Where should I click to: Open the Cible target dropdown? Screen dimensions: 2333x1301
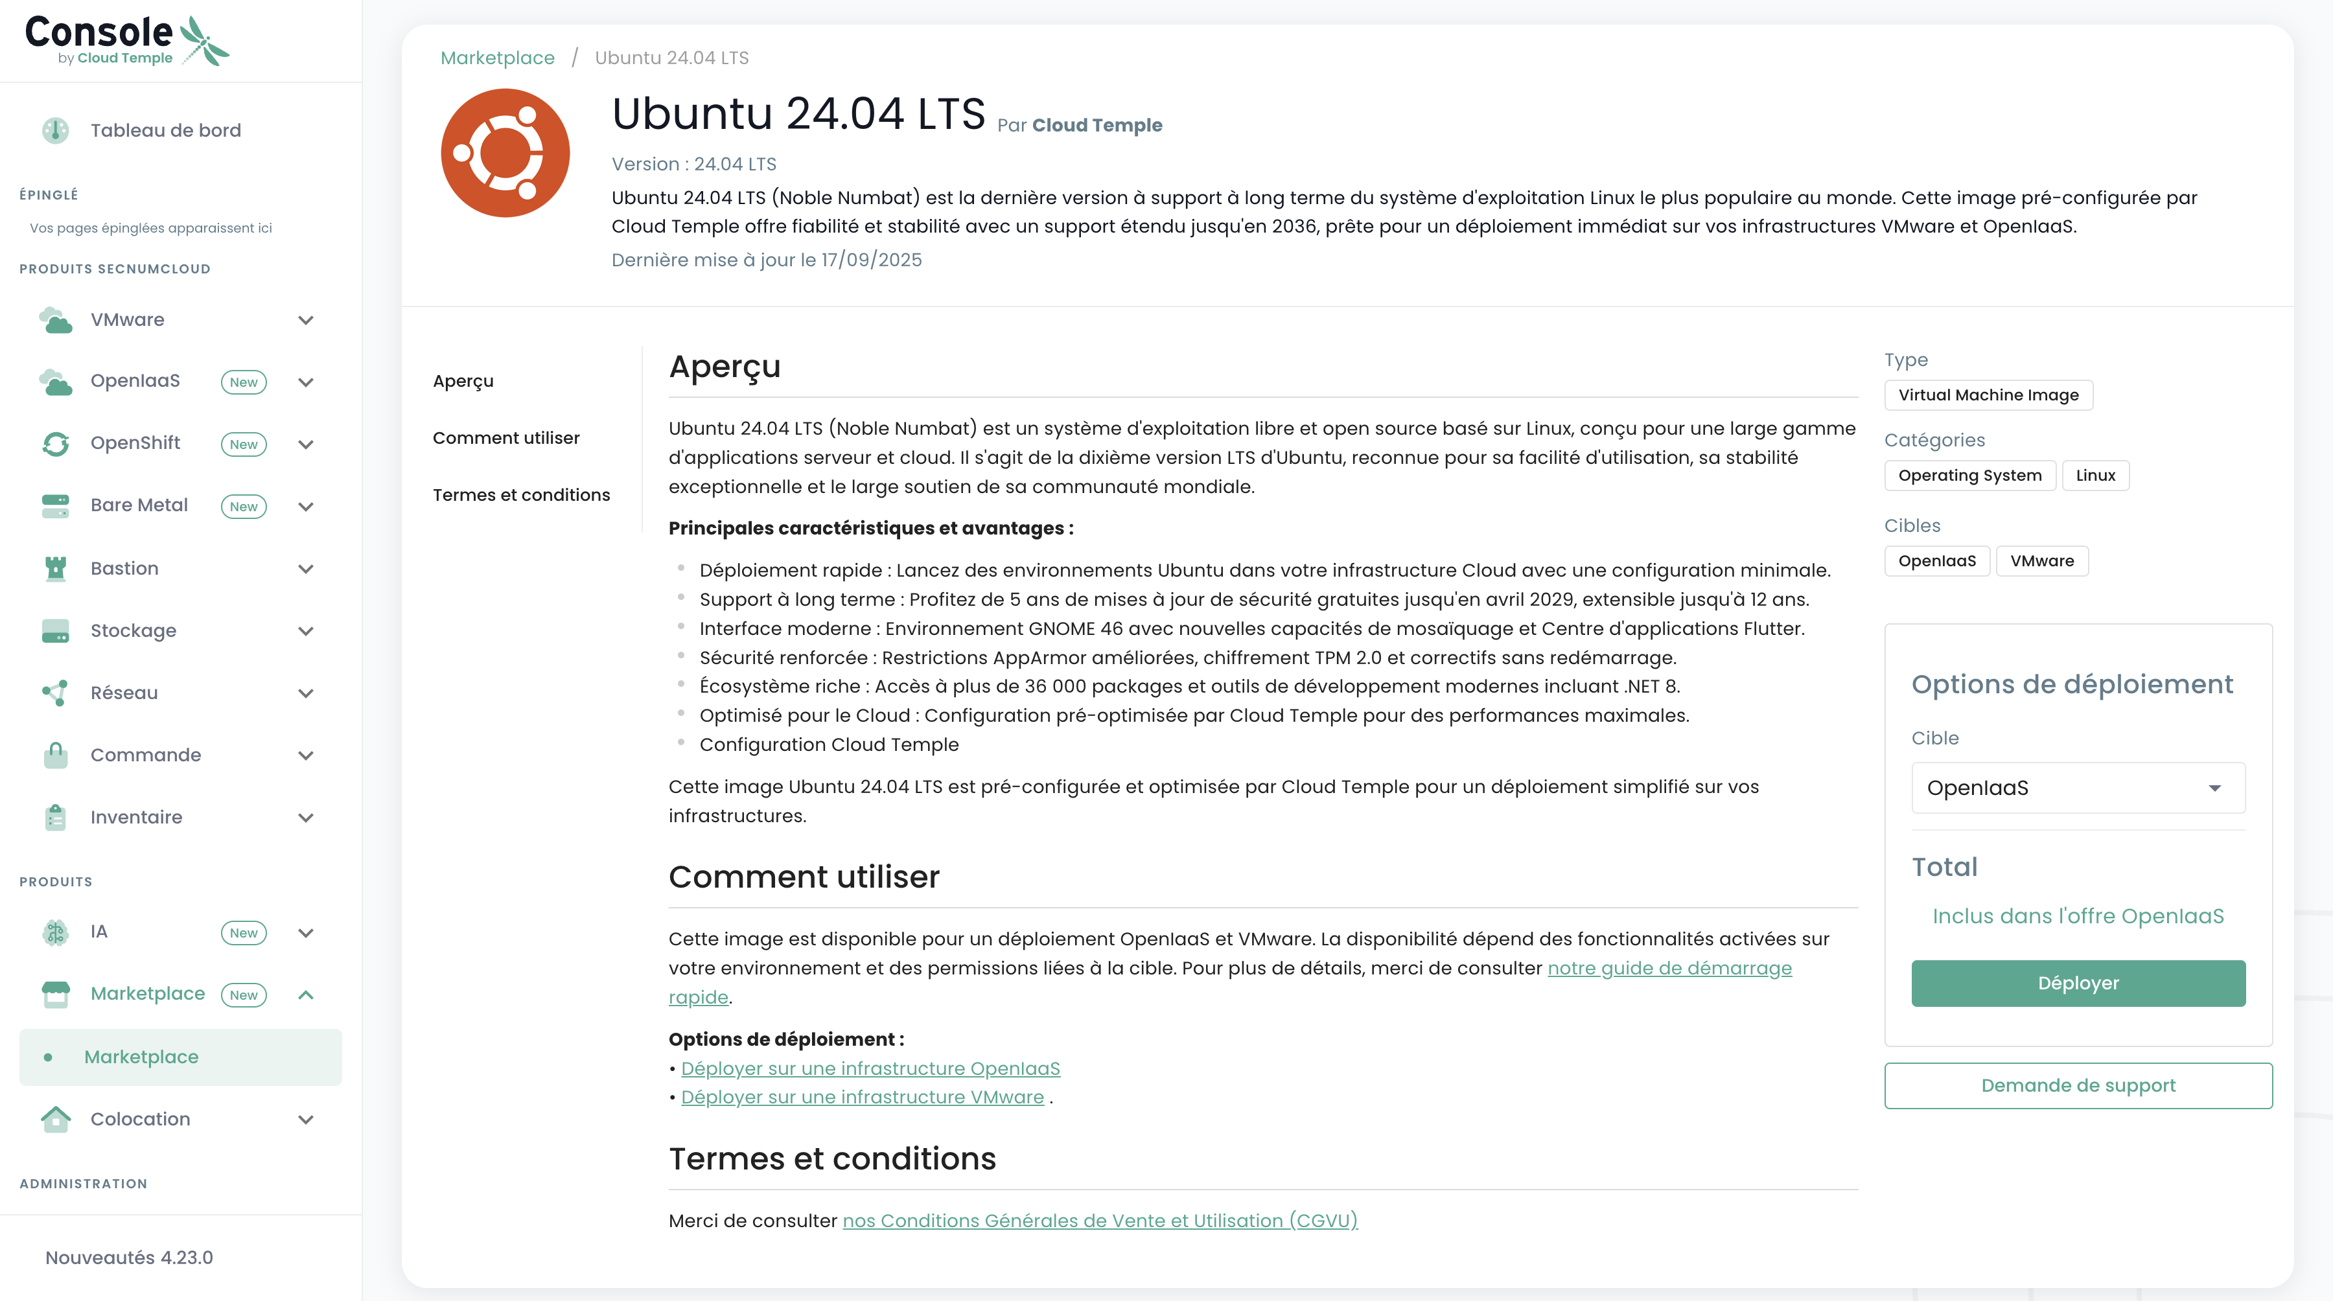click(2078, 788)
